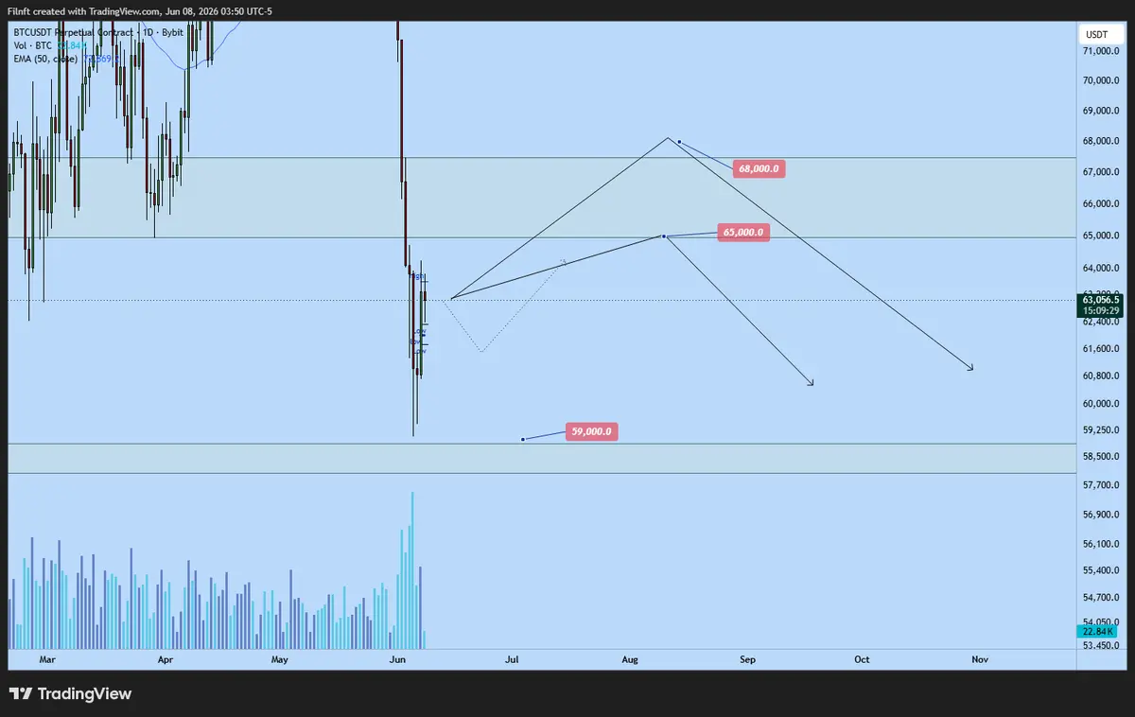
Task: Click the 69,000.0 price axis value
Action: tap(1100, 112)
